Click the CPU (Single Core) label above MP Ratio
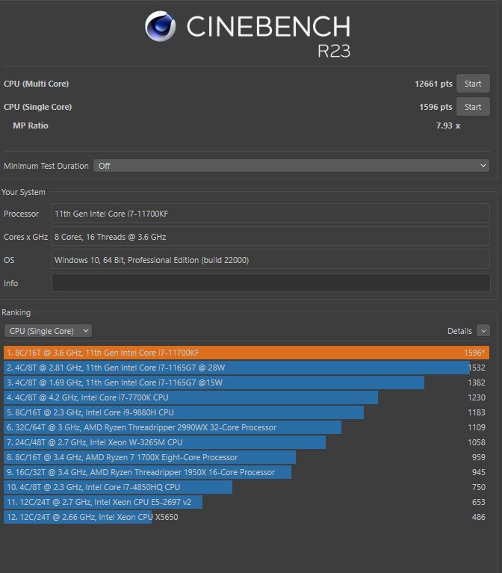 37,107
